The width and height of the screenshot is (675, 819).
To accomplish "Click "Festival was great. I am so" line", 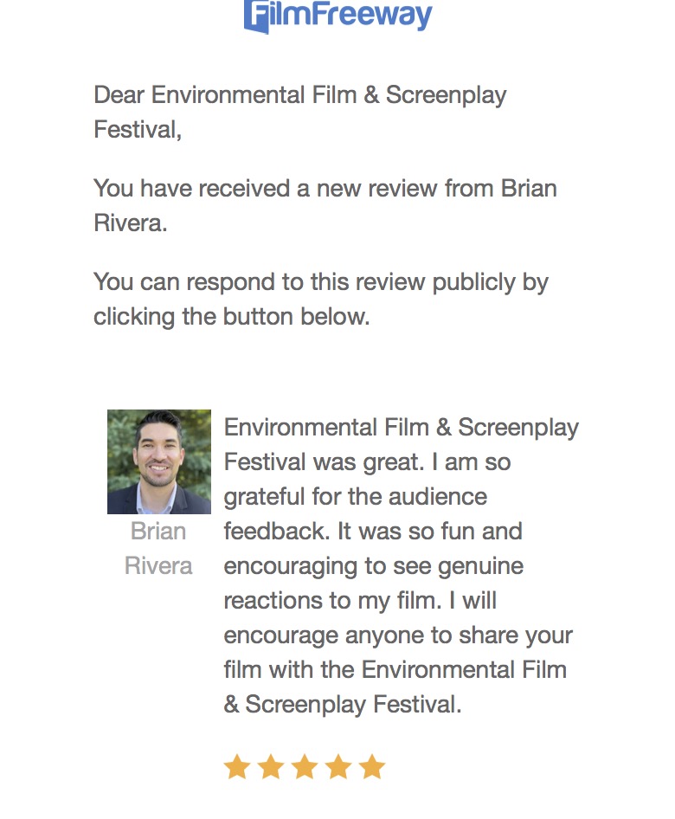I will click(367, 462).
